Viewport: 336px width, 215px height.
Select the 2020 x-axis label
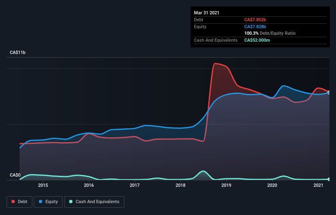click(272, 185)
